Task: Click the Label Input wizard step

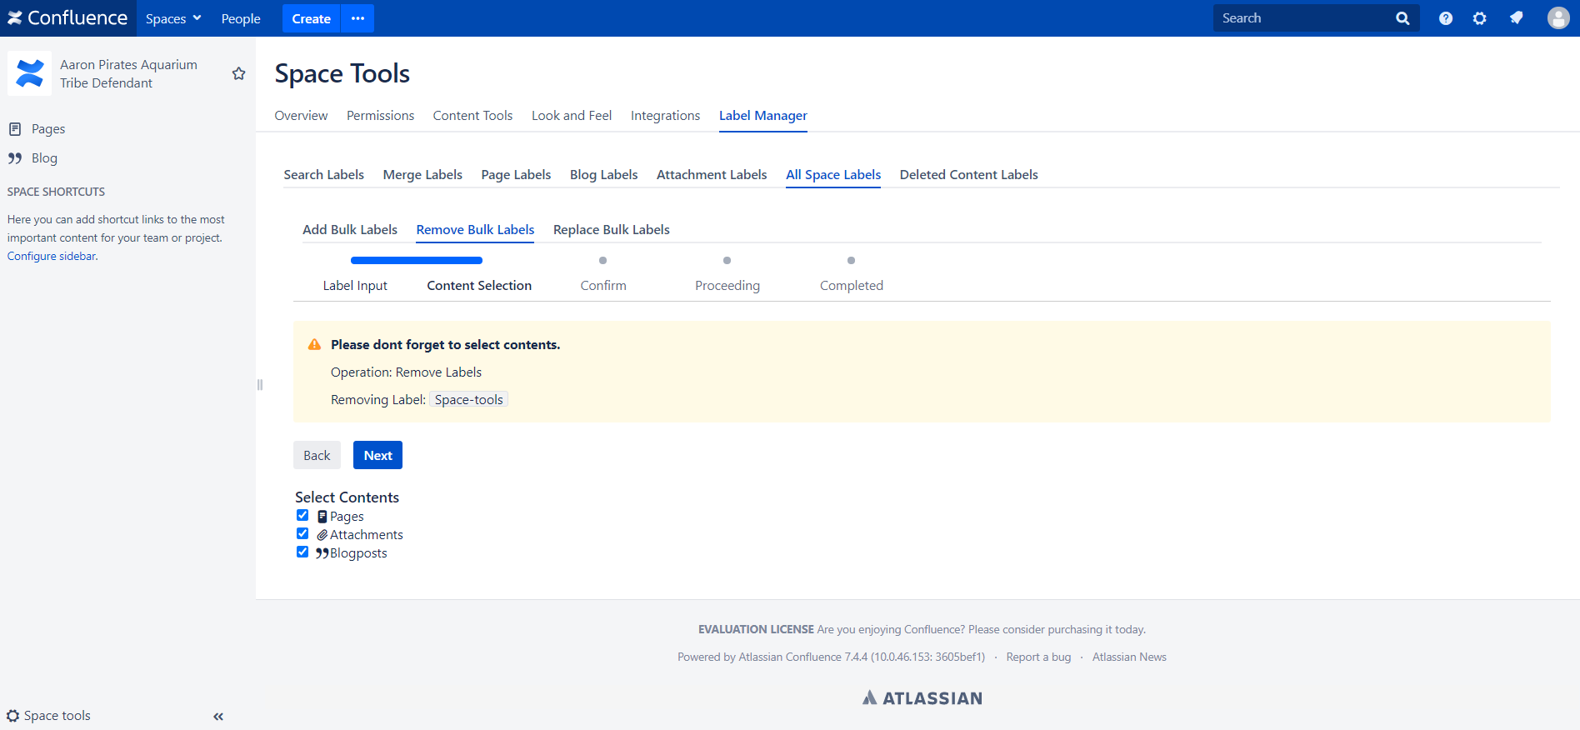Action: (355, 286)
